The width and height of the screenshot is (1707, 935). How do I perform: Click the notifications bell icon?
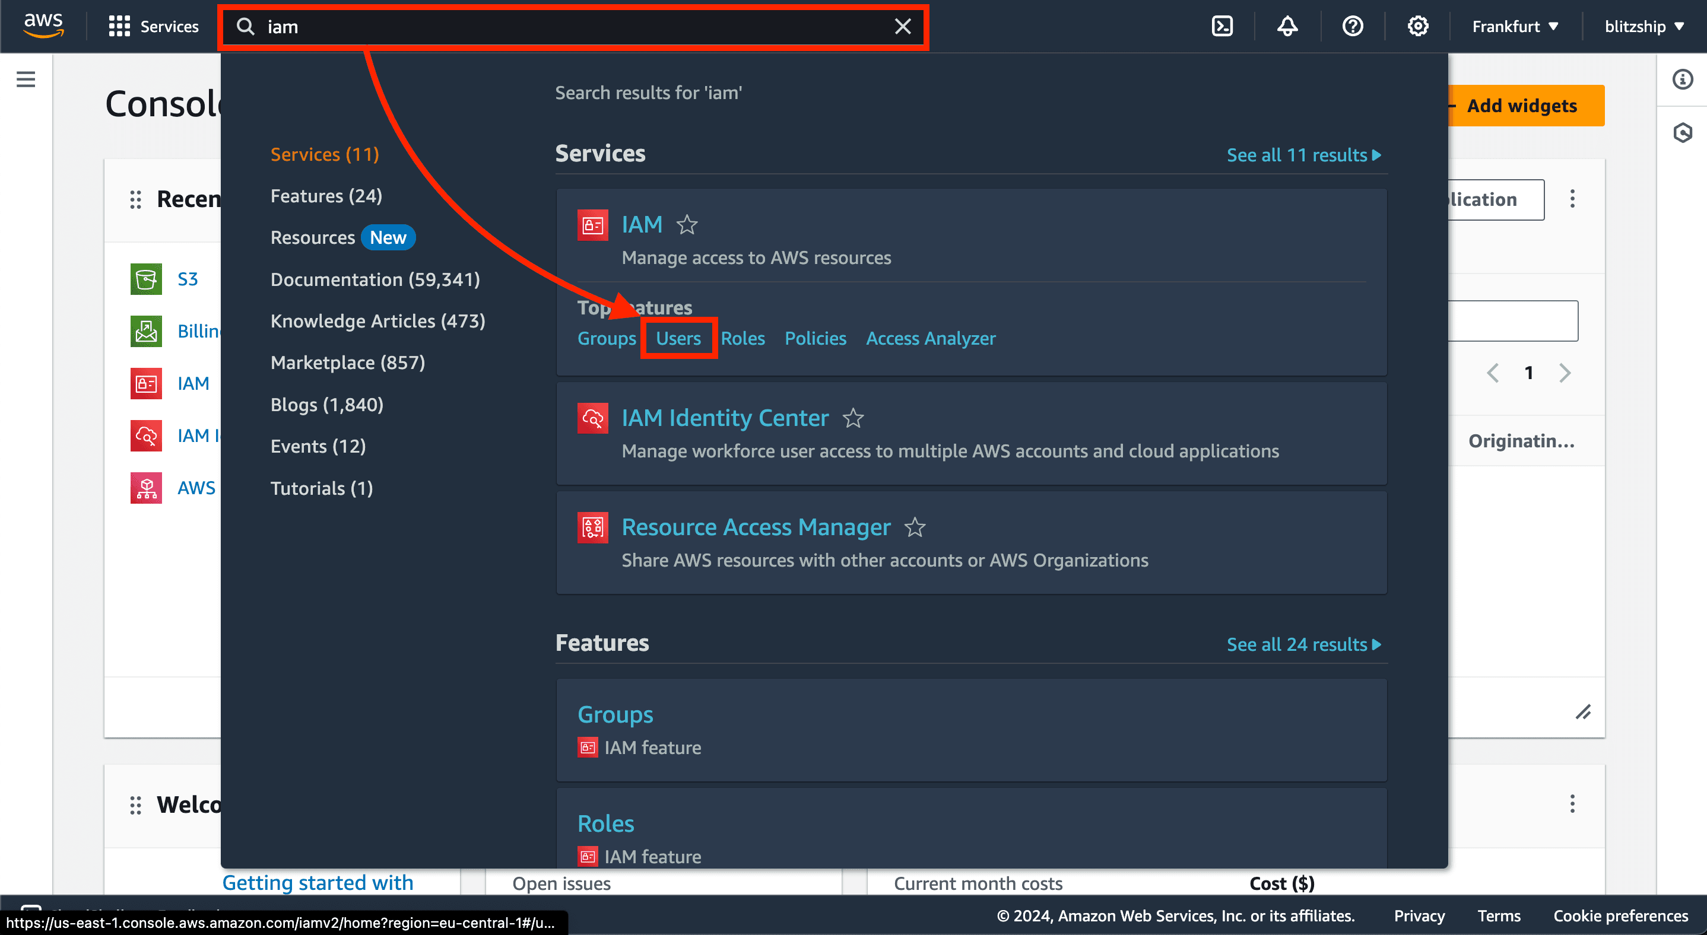(1287, 26)
